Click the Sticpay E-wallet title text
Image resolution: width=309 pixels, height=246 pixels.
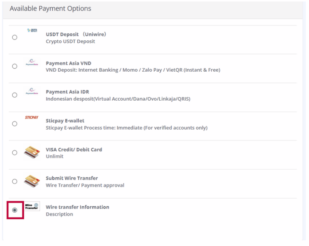pos(65,121)
